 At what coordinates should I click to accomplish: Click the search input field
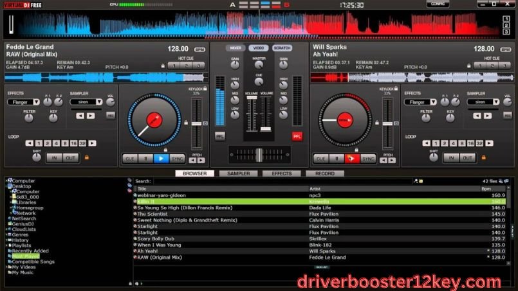pyautogui.click(x=282, y=181)
